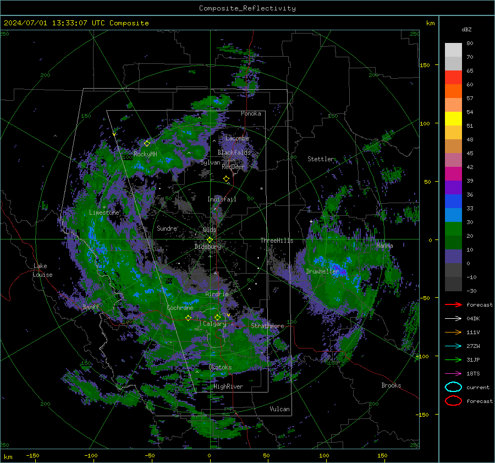Select the purple 36-39 dBZ color swatch
This screenshot has width=495, height=463.
tap(453, 187)
